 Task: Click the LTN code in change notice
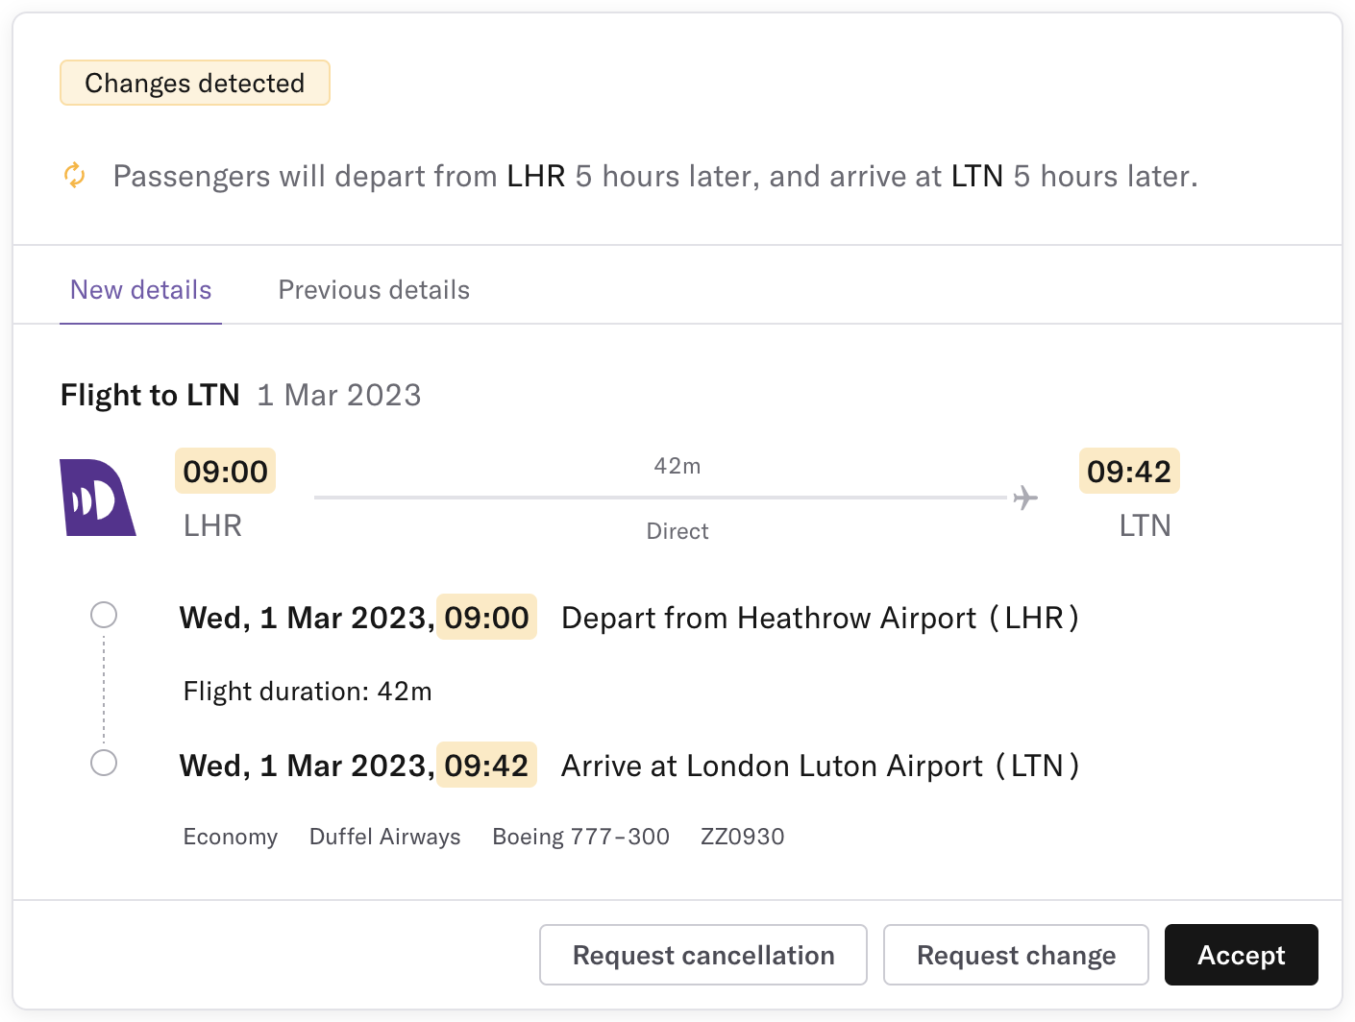click(x=977, y=176)
